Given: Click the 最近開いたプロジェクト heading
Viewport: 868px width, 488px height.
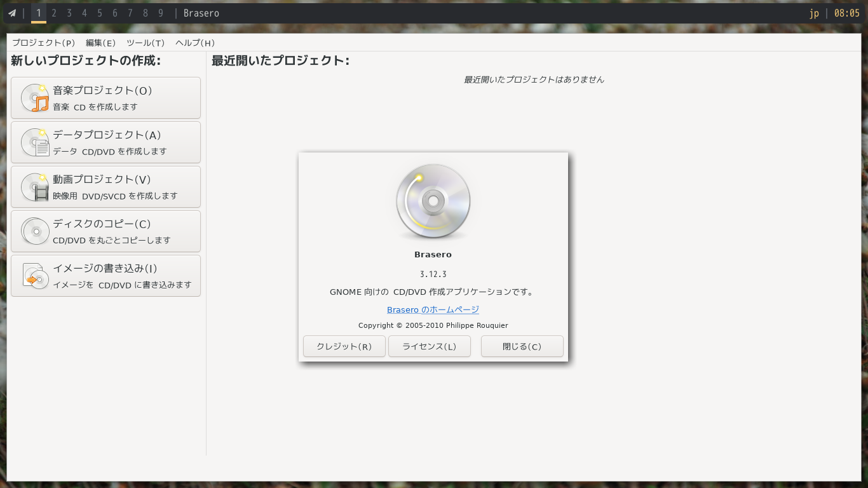Looking at the screenshot, I should click(280, 61).
